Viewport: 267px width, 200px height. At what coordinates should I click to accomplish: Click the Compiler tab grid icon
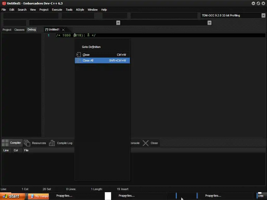5,143
